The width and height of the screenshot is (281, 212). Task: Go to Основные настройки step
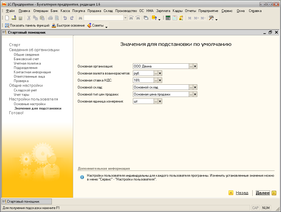[x=30, y=104]
